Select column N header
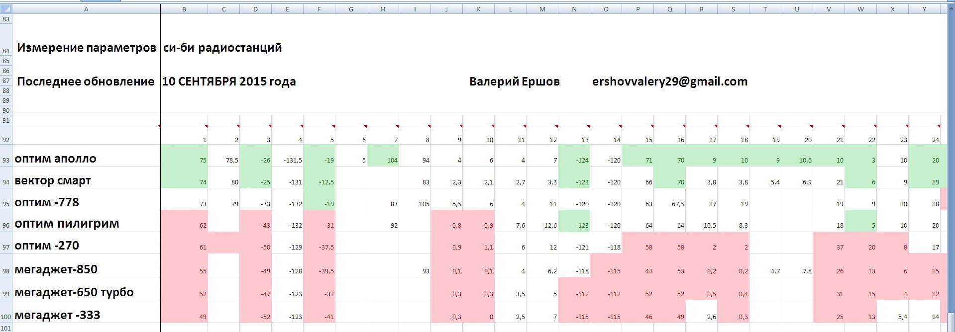This screenshot has height=332, width=955. pos(574,9)
